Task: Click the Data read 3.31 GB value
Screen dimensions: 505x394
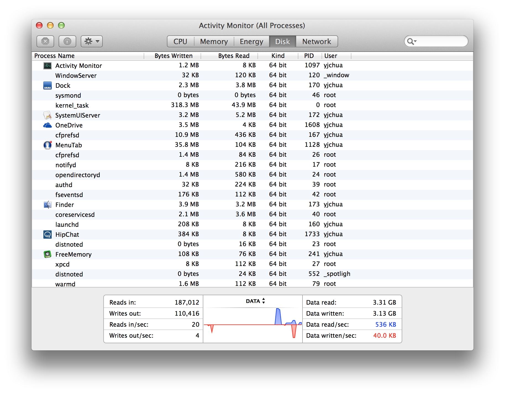Action: tap(384, 303)
